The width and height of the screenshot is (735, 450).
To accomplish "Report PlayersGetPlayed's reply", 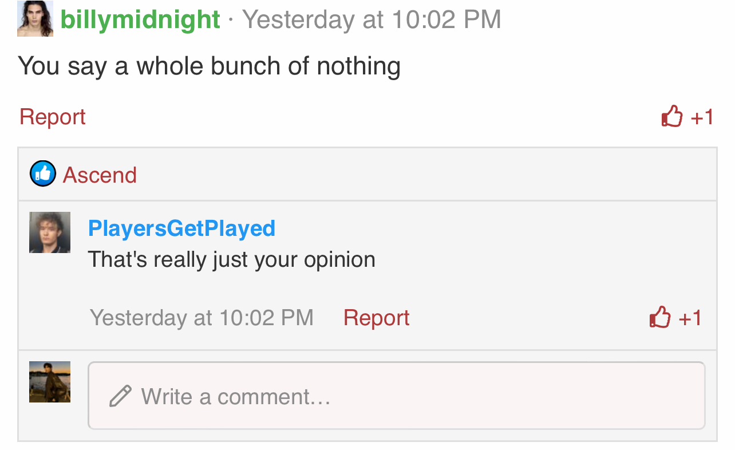I will pyautogui.click(x=377, y=318).
